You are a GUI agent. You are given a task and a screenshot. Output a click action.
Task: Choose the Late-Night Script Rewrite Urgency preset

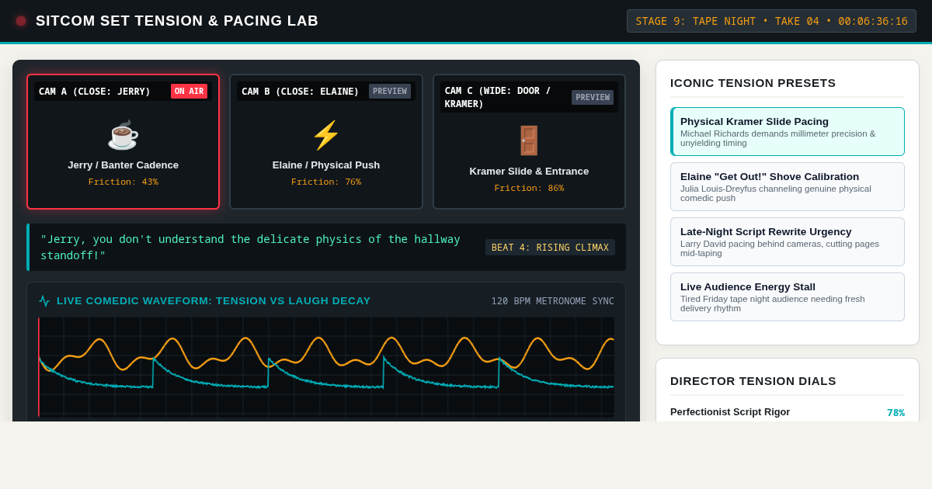click(788, 241)
